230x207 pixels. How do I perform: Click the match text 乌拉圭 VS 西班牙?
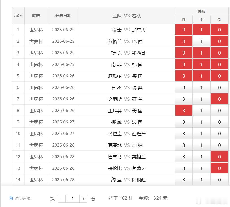[x=127, y=134]
